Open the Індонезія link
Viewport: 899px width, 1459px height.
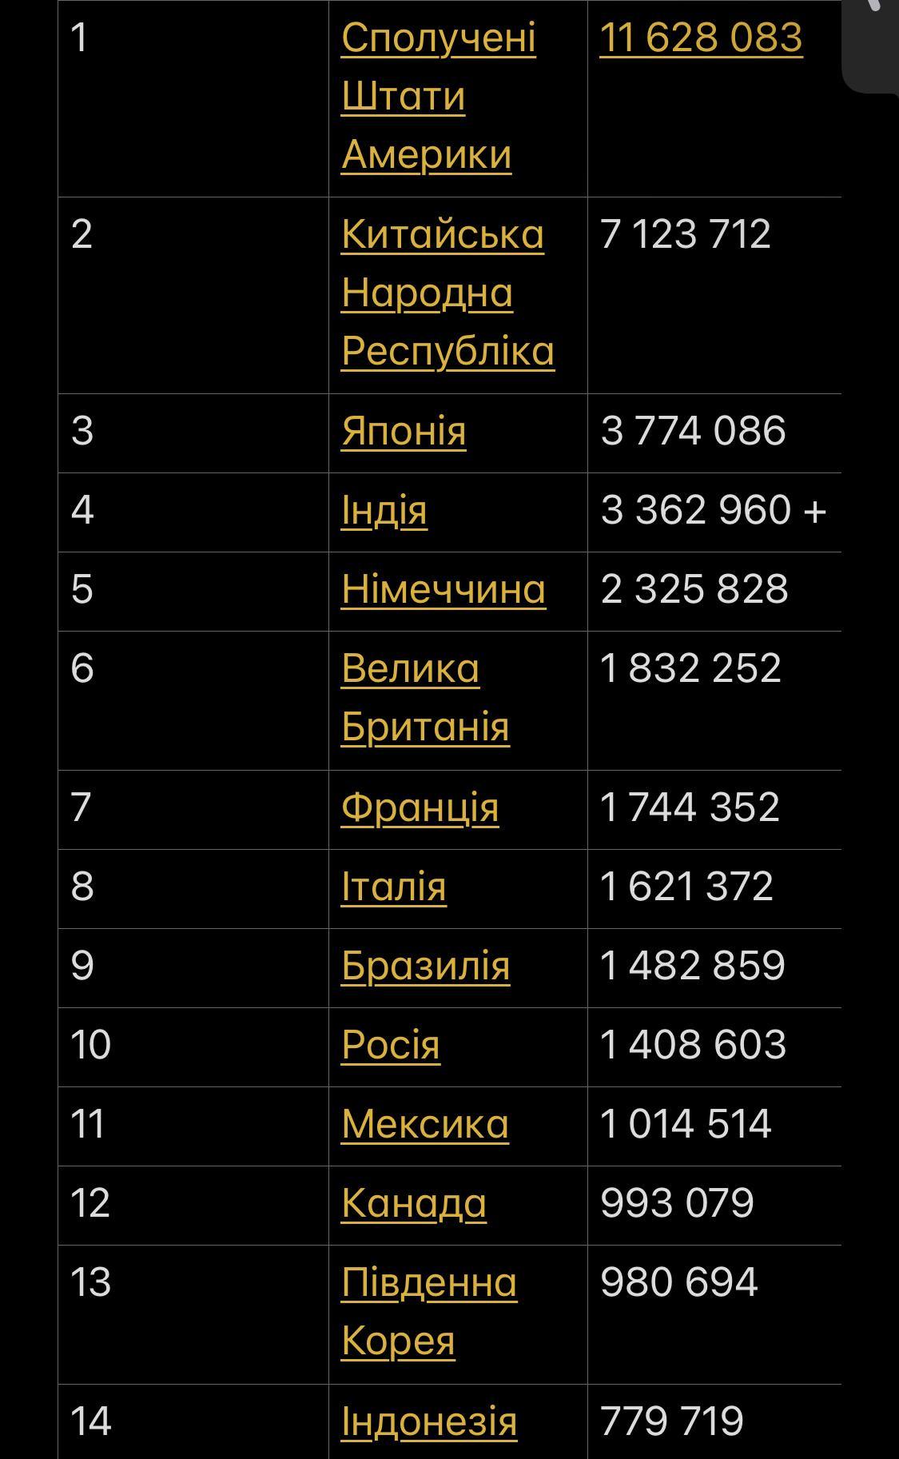(428, 1421)
